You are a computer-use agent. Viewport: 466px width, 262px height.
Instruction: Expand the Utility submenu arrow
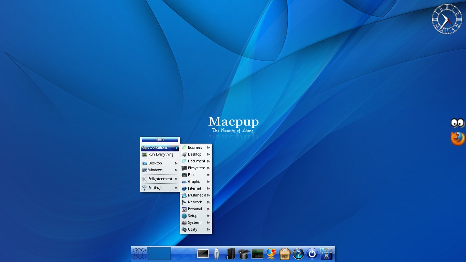point(209,230)
